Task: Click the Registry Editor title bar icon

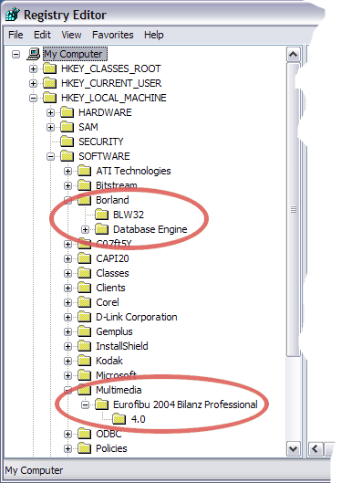Action: click(x=12, y=15)
